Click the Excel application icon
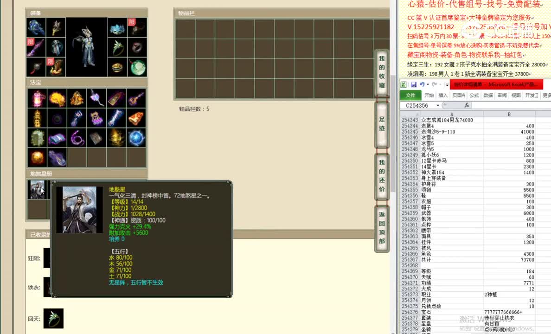This screenshot has width=551, height=334. (404, 84)
